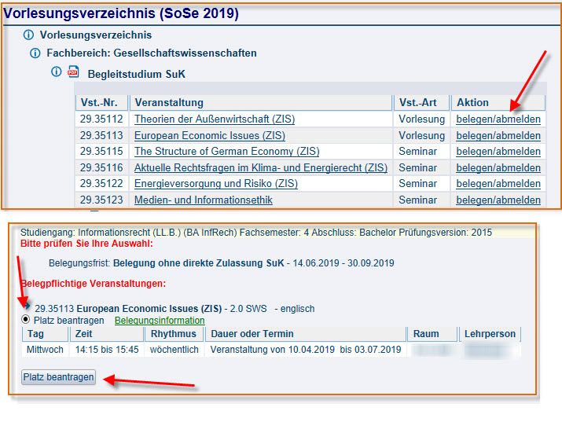This screenshot has height=422, width=562.
Task: Click Vorlesung type for Theorien der Außenwirtschaft
Action: 421,119
